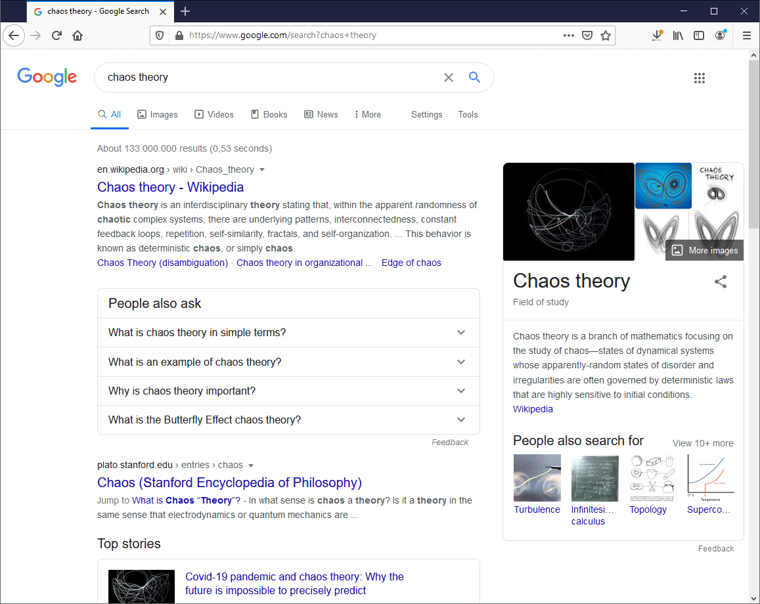Open the Library icon in the toolbar
The width and height of the screenshot is (760, 604).
678,35
